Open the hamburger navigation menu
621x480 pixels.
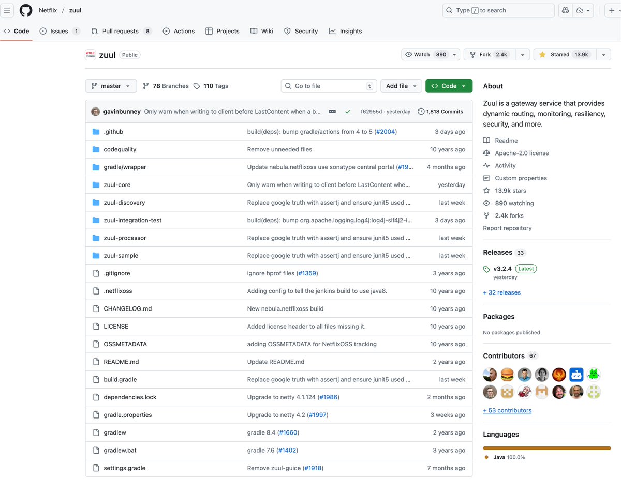coord(7,10)
